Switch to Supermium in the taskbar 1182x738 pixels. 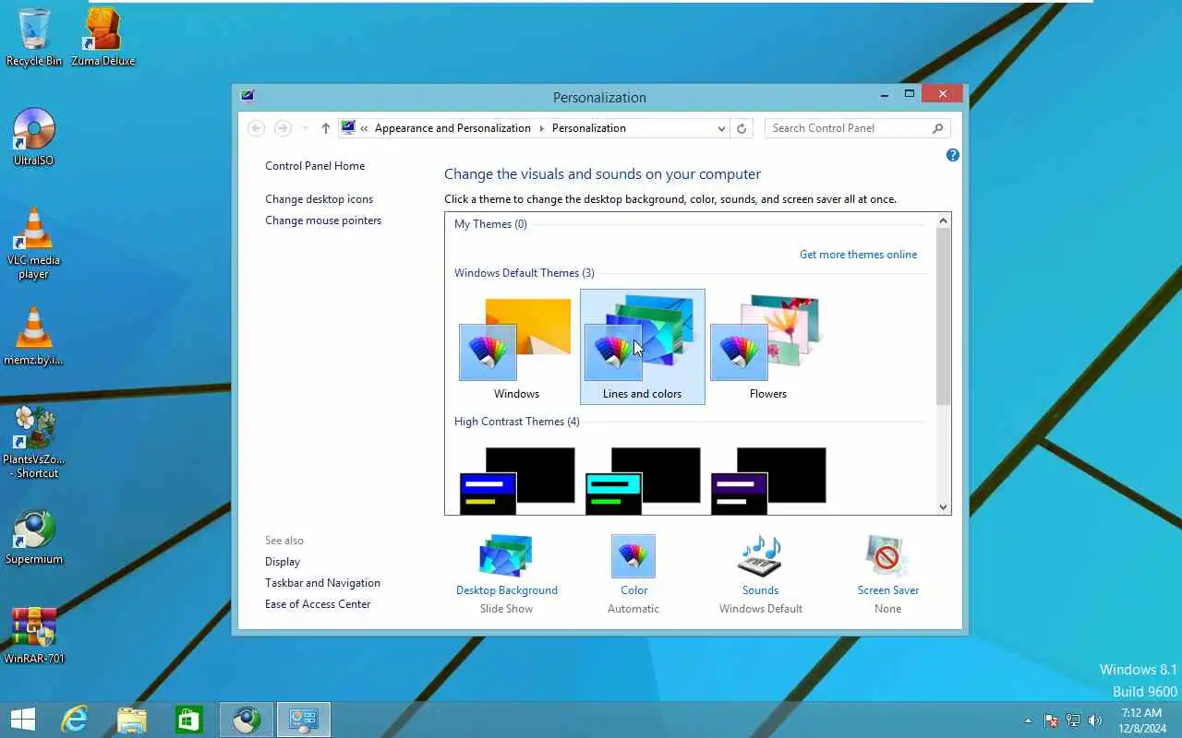tap(247, 720)
